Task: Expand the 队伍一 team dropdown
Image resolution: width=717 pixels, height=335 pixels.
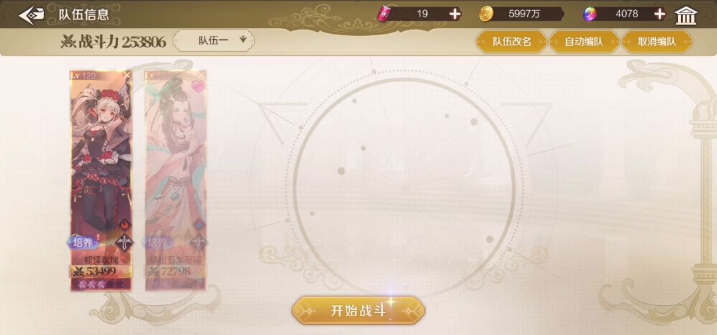Action: [214, 40]
